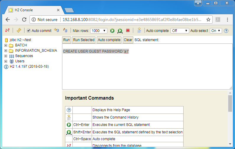Click the Run button above the SQL editor
The height and width of the screenshot is (149, 235).
coord(67,40)
